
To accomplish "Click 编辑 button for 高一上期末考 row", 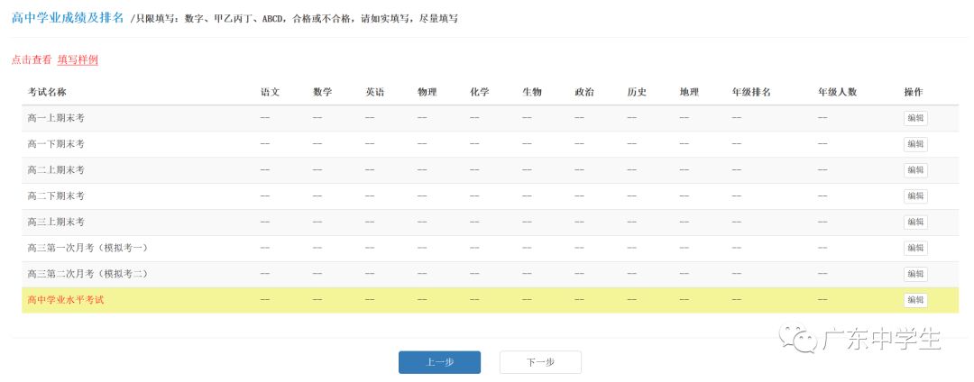I will pyautogui.click(x=915, y=118).
